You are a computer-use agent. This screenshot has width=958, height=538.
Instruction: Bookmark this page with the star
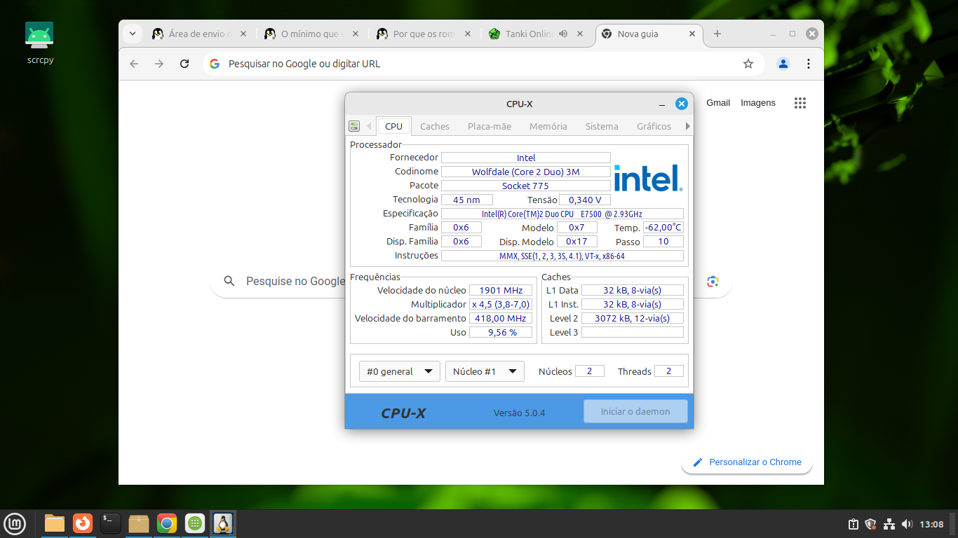(748, 64)
